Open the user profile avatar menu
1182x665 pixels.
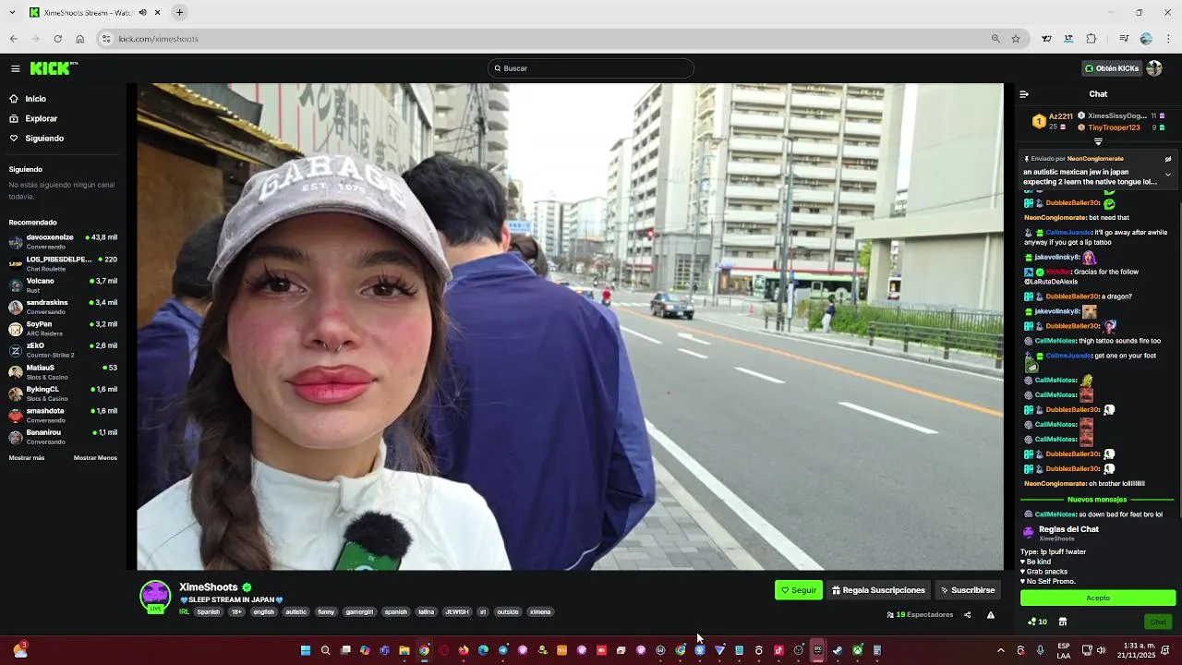[x=1154, y=68]
